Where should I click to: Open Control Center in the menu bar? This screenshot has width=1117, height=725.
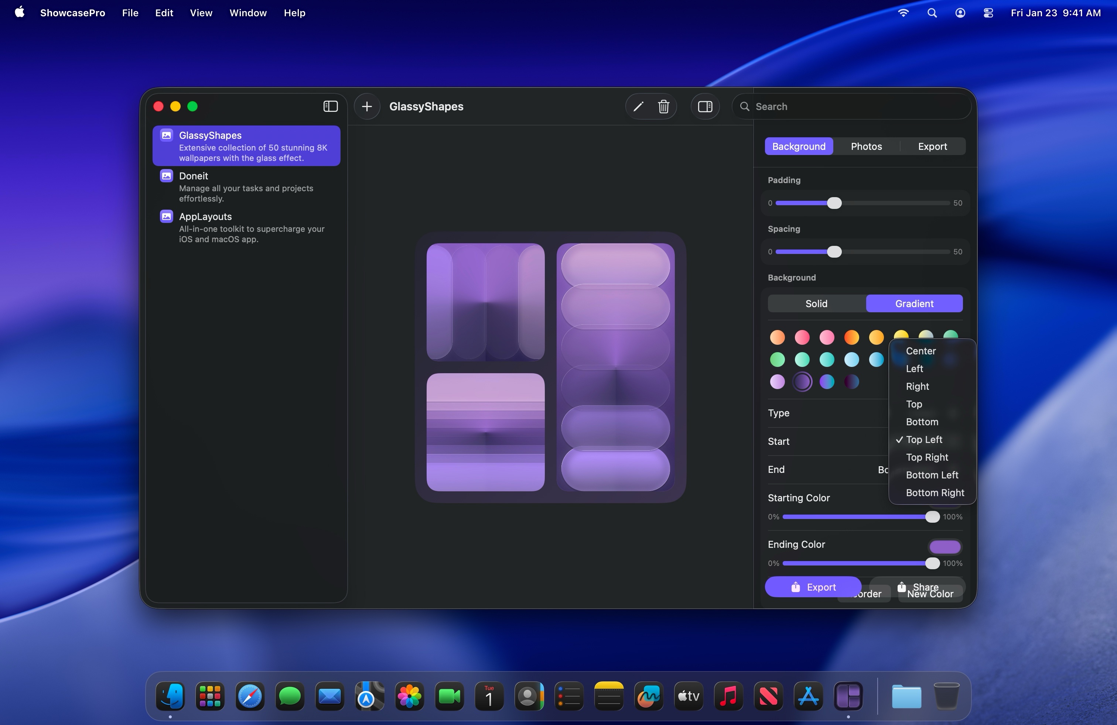tap(988, 13)
